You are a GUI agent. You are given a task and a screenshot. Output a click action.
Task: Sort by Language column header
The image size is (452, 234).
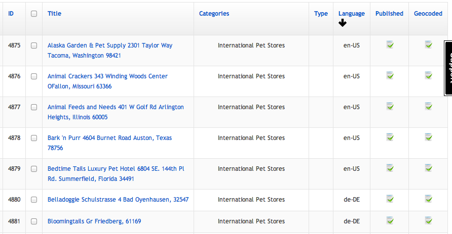point(351,14)
